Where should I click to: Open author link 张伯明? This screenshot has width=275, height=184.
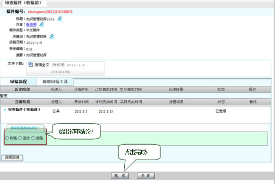pos(31,24)
